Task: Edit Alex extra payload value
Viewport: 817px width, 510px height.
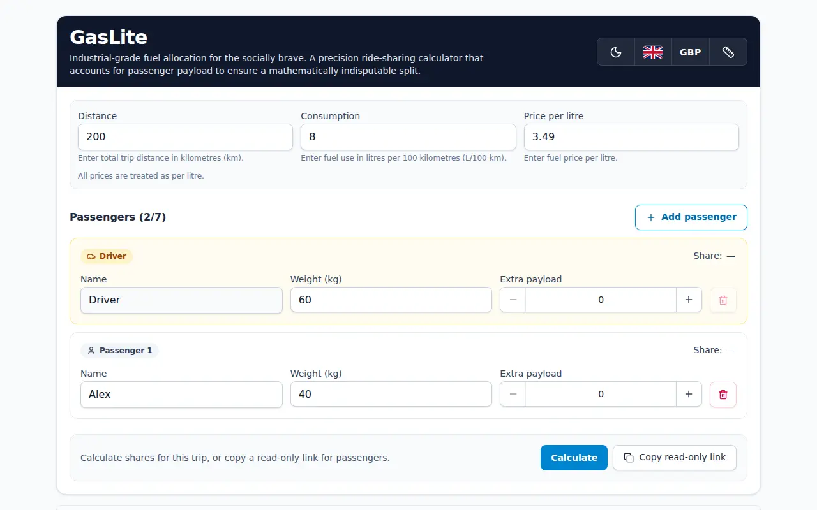Action: 601,395
